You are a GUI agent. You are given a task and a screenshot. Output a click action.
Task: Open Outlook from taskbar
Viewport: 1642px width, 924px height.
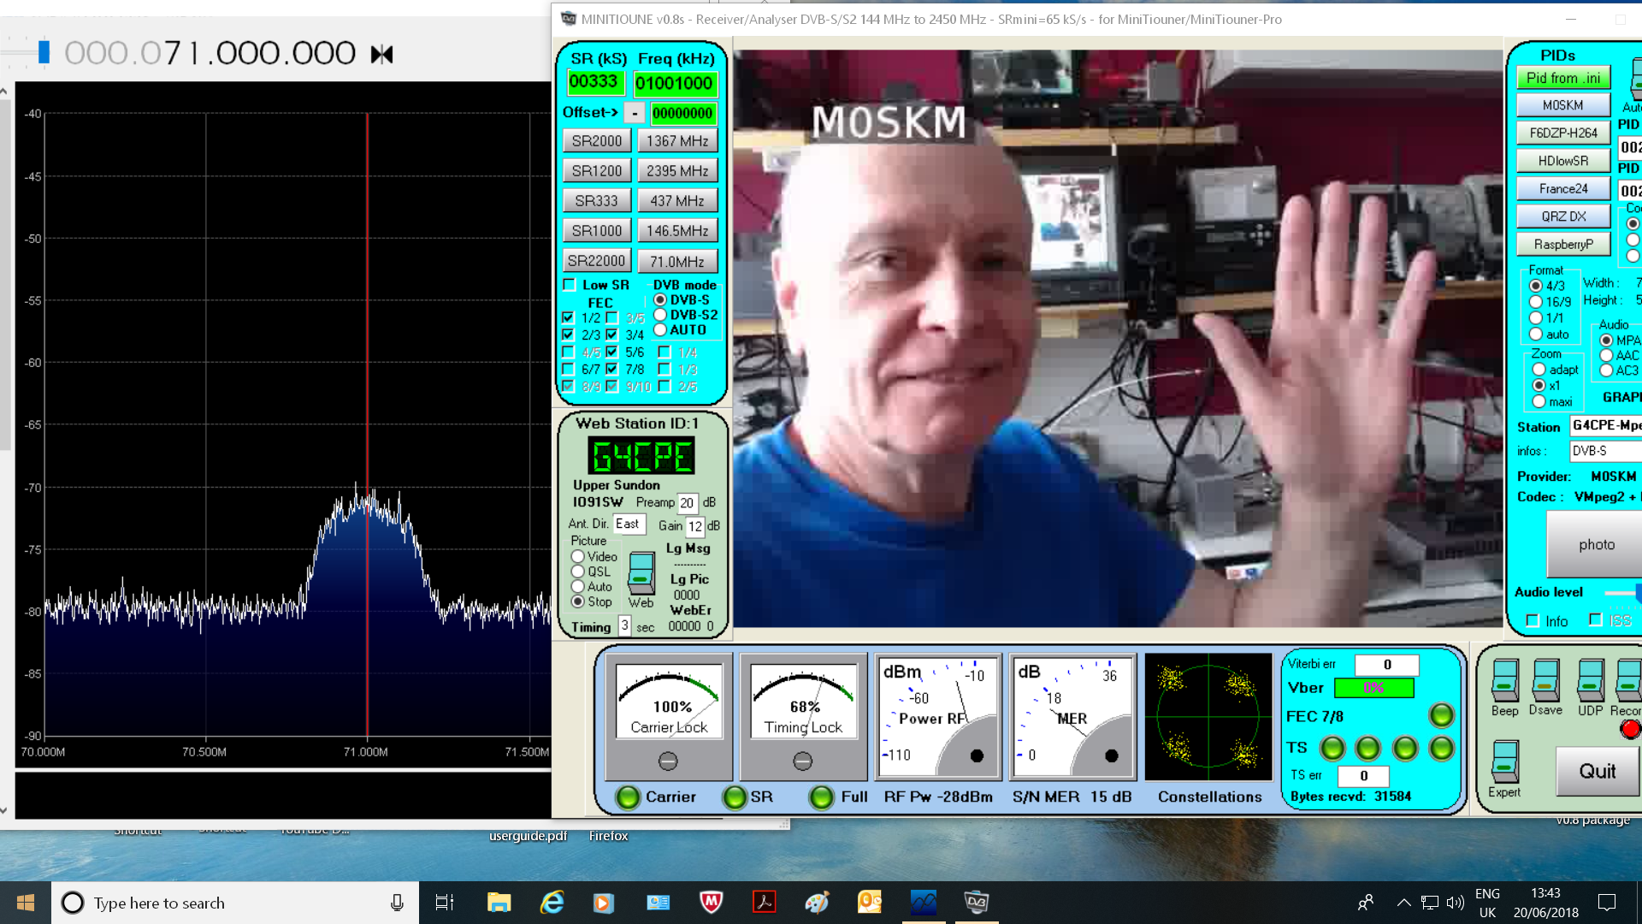pos(870,903)
